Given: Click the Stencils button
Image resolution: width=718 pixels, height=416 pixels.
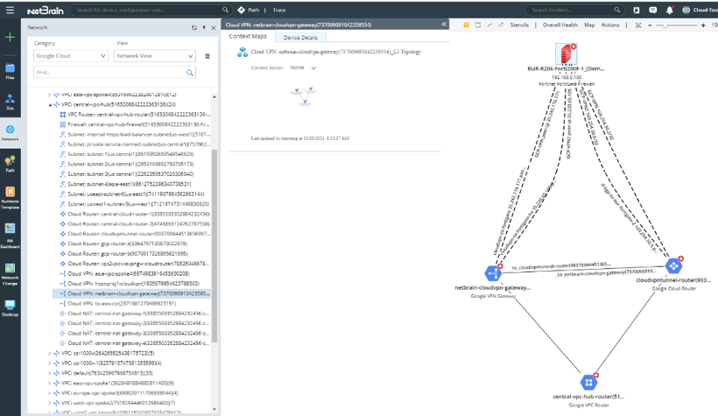Looking at the screenshot, I should (519, 25).
